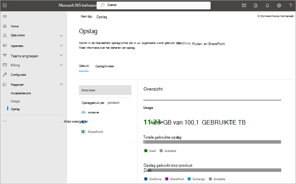Screen dimensions: 296x184
Task: Click the OneDrive cloud icon in product list
Action: [83, 112]
